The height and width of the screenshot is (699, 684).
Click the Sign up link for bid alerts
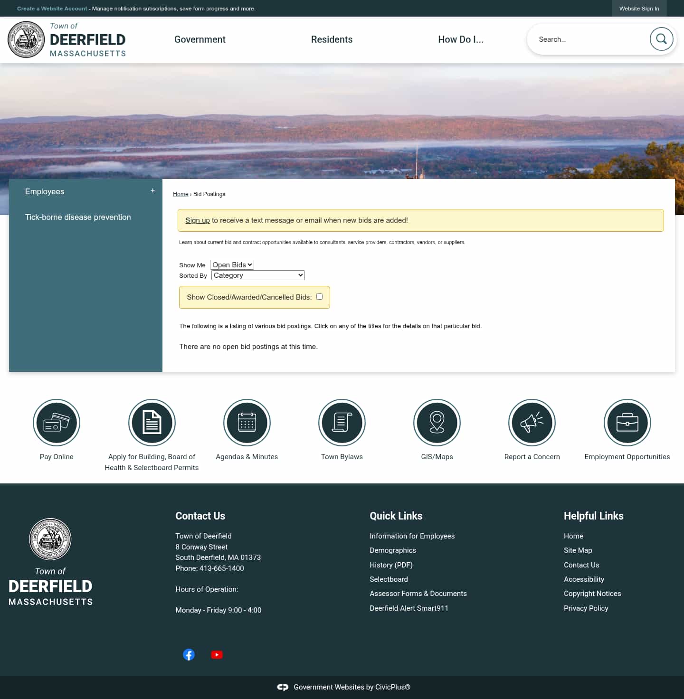coord(197,220)
